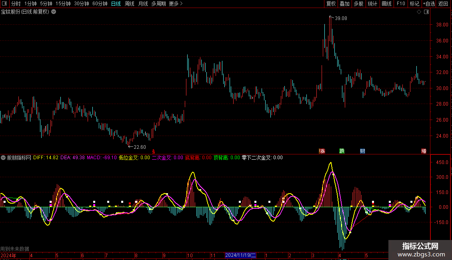
Task: Click the 22.60 low price label
Action: (140, 147)
